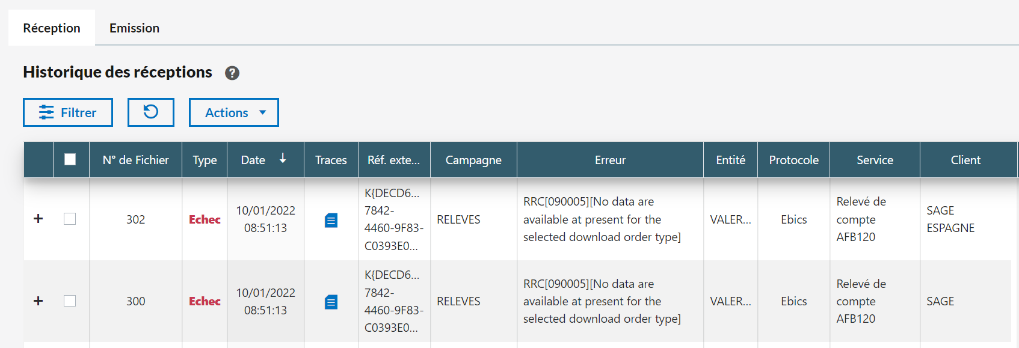Open the help icon beside Historique des réceptions
Image resolution: width=1019 pixels, height=348 pixels.
[232, 73]
